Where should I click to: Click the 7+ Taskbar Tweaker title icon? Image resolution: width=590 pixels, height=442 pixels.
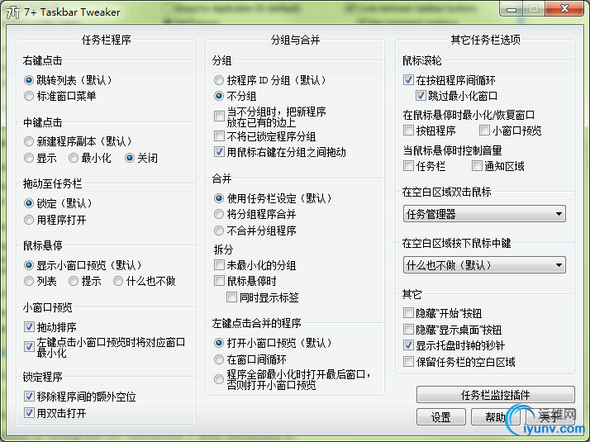coord(13,12)
